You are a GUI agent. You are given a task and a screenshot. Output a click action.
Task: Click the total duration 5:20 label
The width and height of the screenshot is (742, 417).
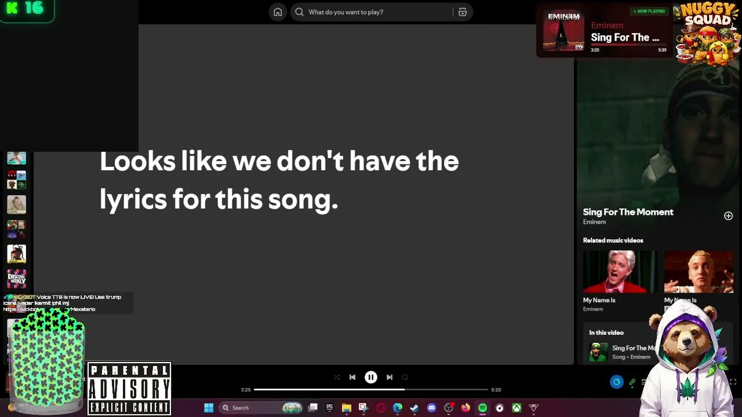coord(496,390)
